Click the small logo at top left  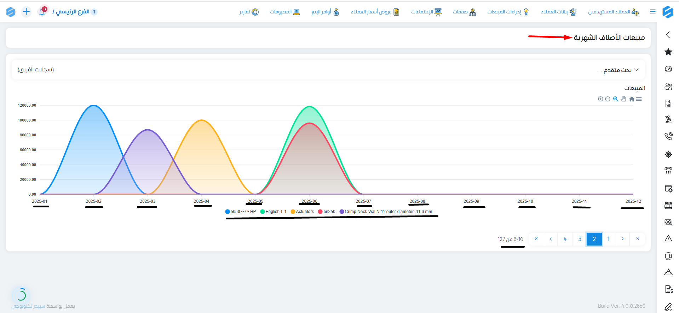point(11,12)
